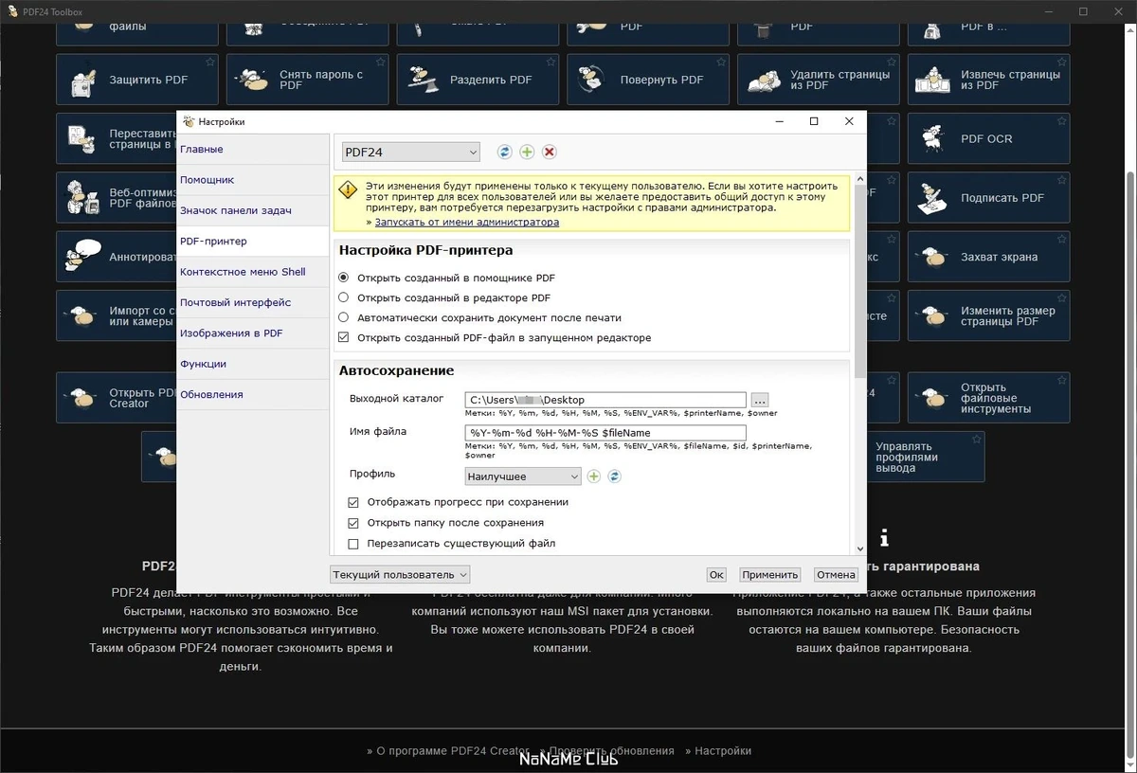The height and width of the screenshot is (773, 1137).
Task: Click the Извлечь страницы из PDF tile icon
Action: (x=934, y=81)
